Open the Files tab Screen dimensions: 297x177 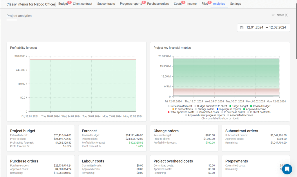[204, 4]
